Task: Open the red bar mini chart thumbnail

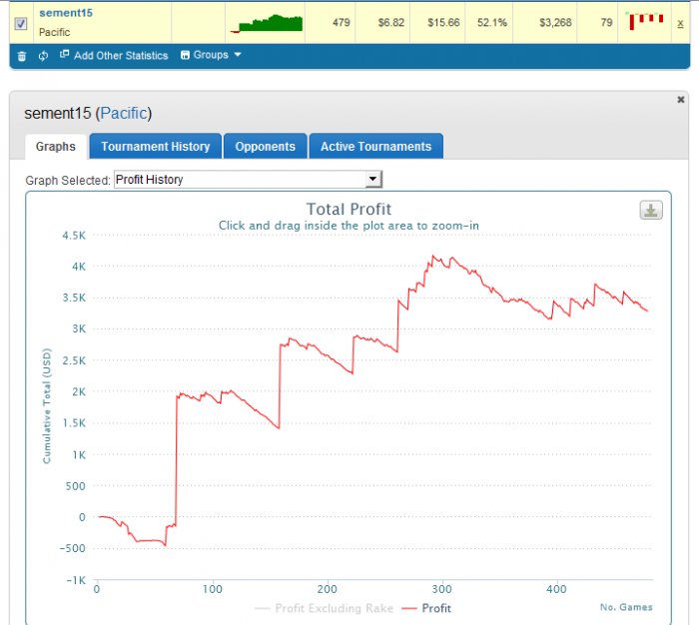Action: click(645, 21)
